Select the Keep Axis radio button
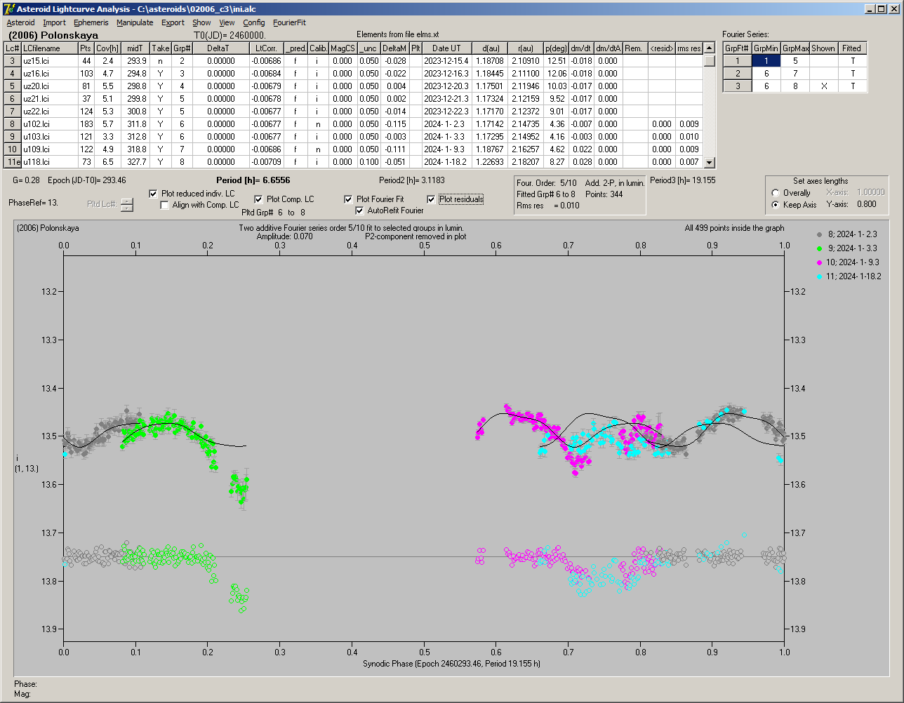The height and width of the screenshot is (703, 904). 776,205
